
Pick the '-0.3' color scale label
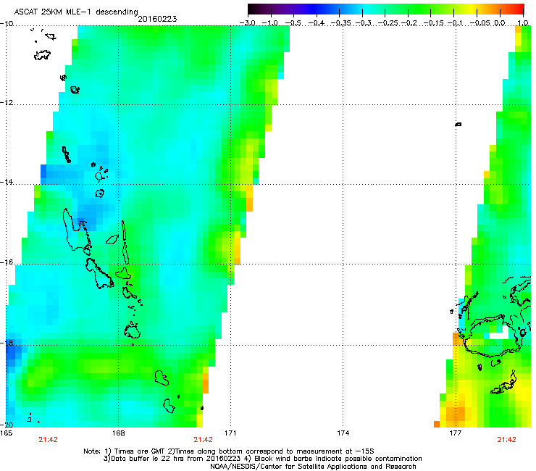click(364, 23)
